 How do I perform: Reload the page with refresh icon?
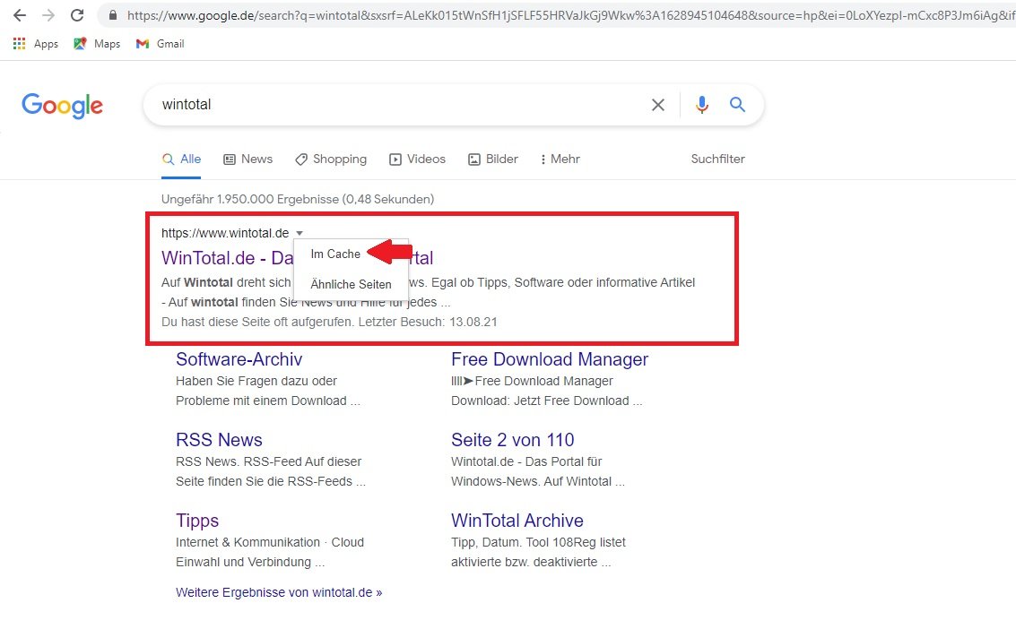click(77, 15)
